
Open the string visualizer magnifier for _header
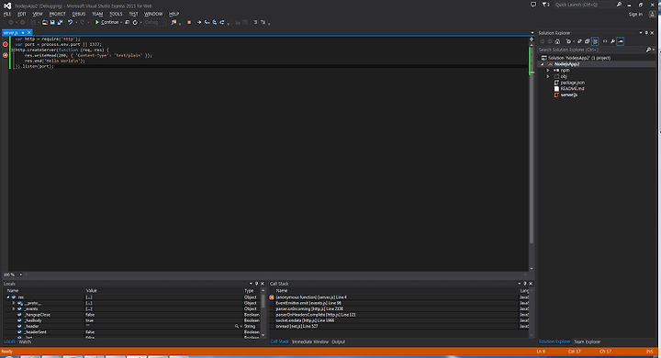[237, 327]
